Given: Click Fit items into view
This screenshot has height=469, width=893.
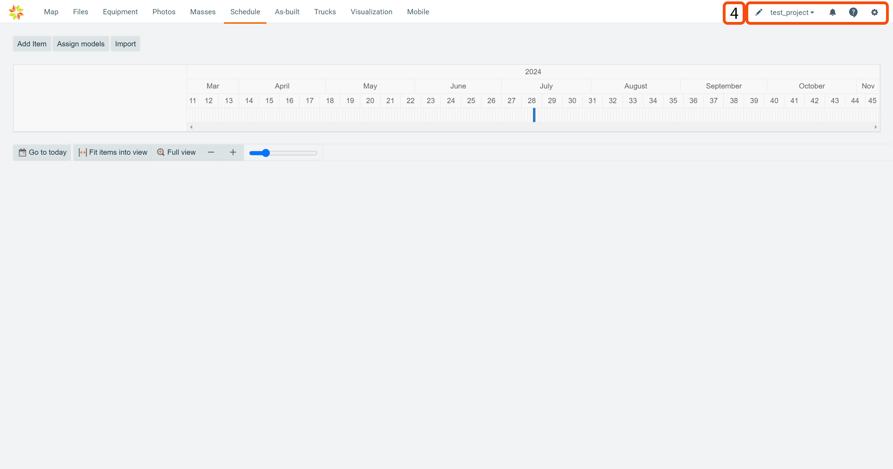Looking at the screenshot, I should pyautogui.click(x=113, y=152).
